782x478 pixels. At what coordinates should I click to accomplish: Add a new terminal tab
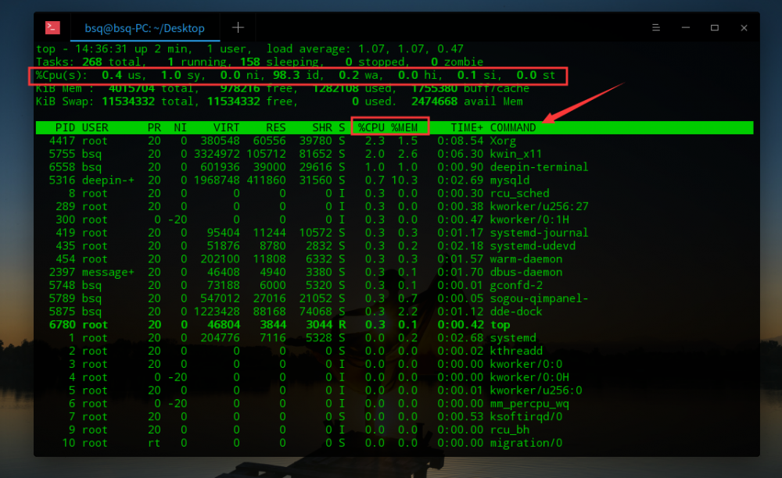point(238,27)
